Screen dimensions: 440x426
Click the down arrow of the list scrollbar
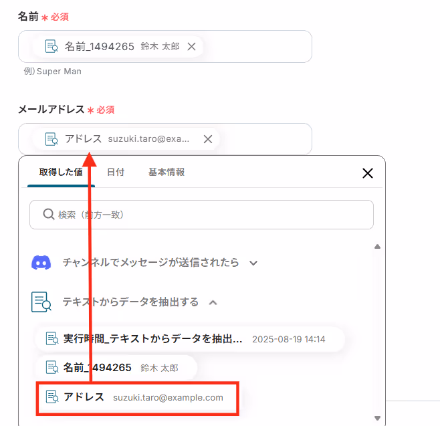tap(377, 418)
